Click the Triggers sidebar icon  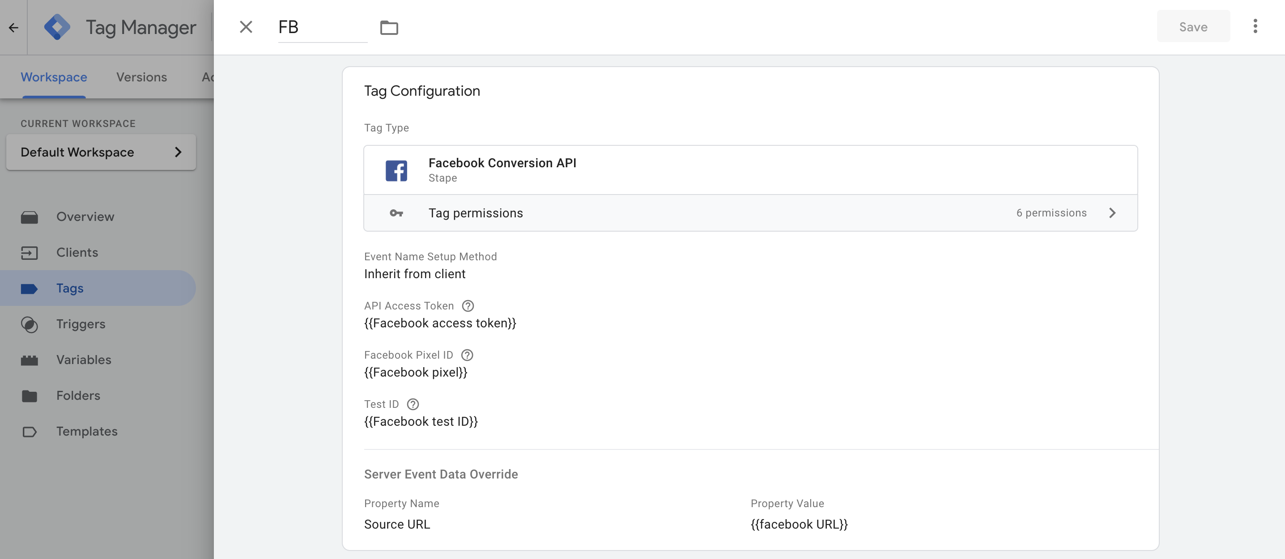[x=30, y=324]
